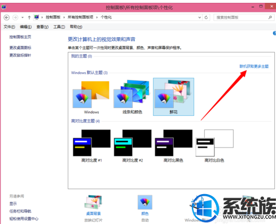Screen dimensions: 276x224
Task: Click the search magnifier icon
Action: (x=270, y=17)
